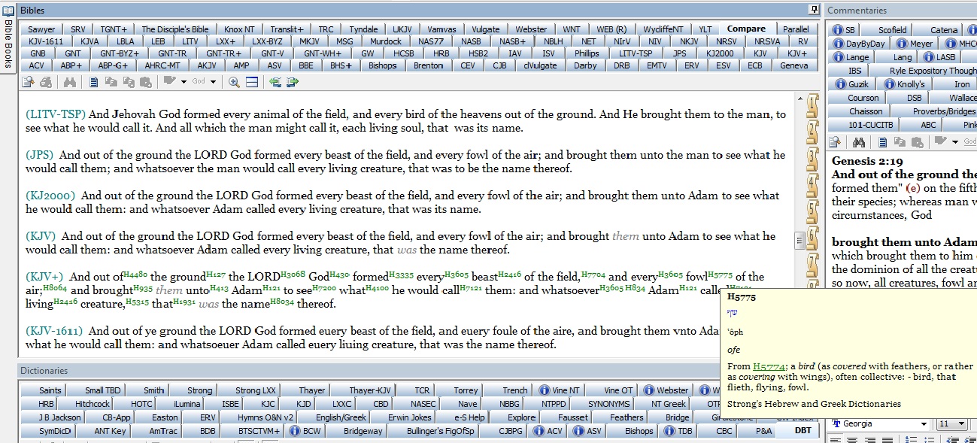977x443 pixels.
Task: Select the Strong dictionary tab
Action: pos(199,390)
